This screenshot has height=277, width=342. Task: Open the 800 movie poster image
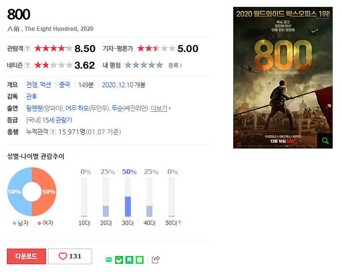click(x=283, y=78)
